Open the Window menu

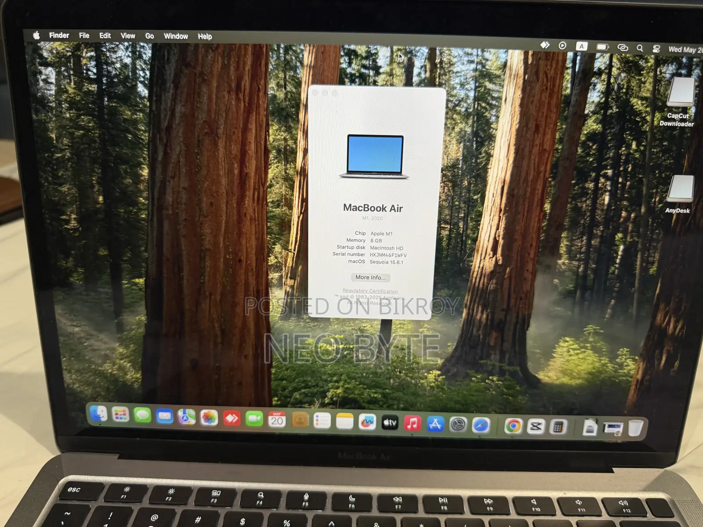tap(176, 36)
